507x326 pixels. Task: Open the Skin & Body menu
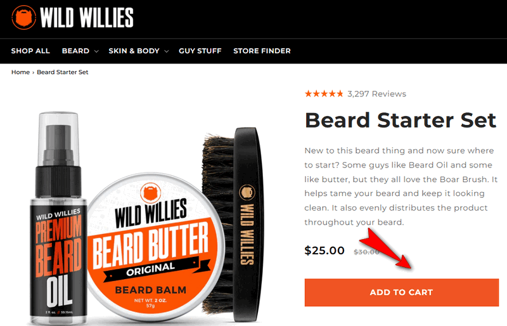134,51
